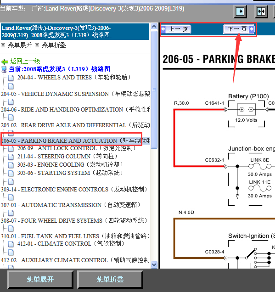Open 412-01 CLIMATE CONTROL entry
The height and width of the screenshot is (292, 275).
[x=71, y=244]
